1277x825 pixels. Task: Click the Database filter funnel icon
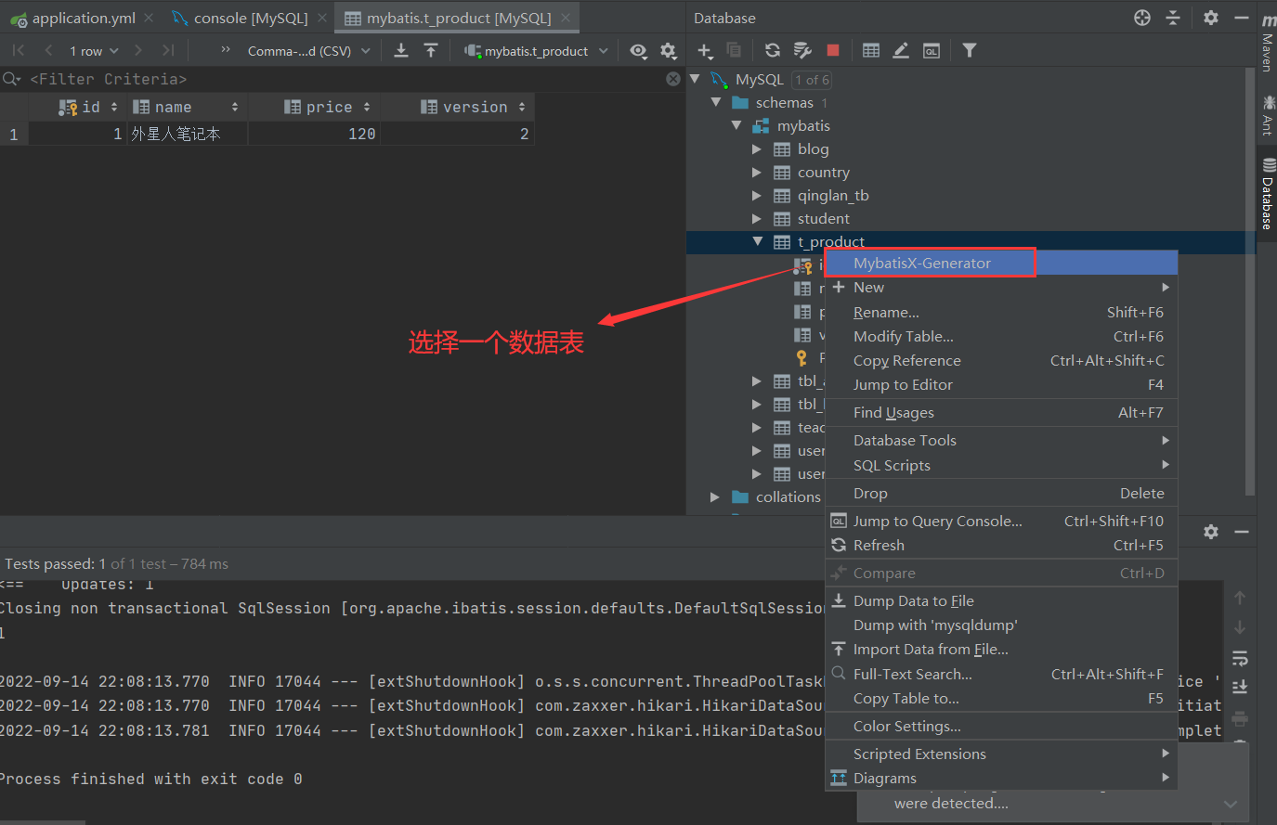[970, 51]
